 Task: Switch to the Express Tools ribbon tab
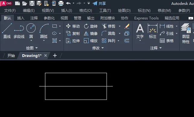[146, 18]
